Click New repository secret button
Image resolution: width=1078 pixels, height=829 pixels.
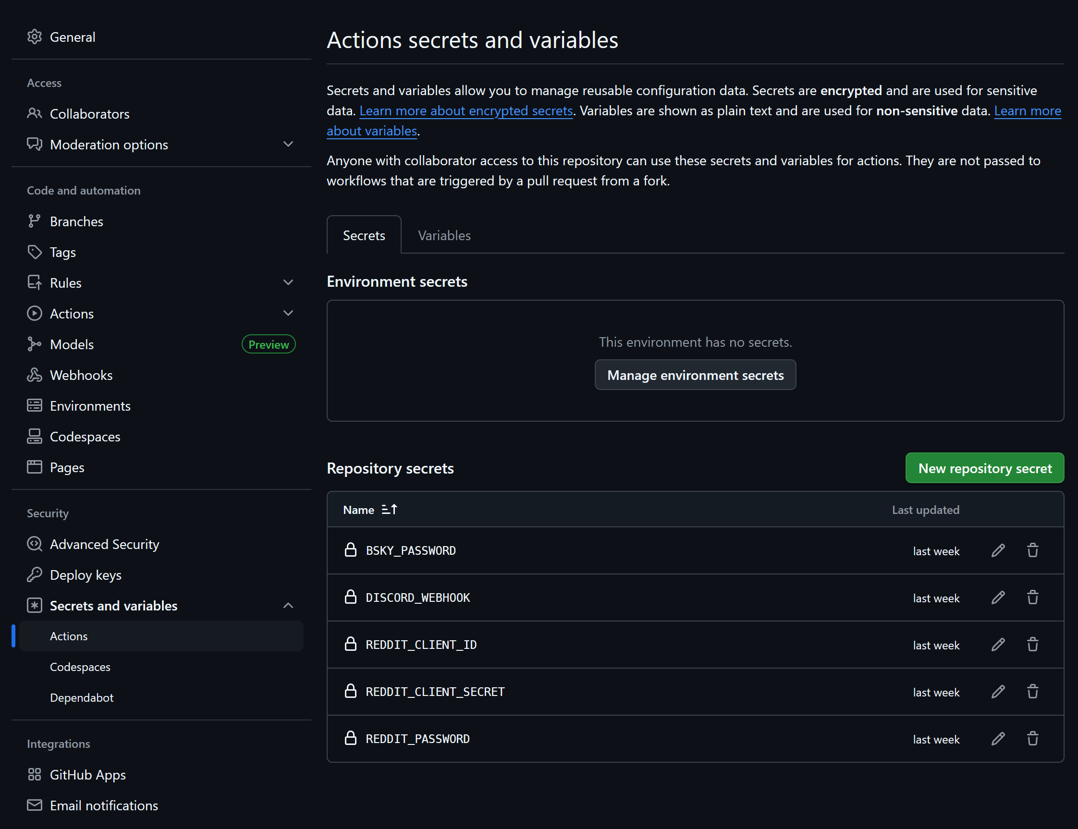pos(985,468)
